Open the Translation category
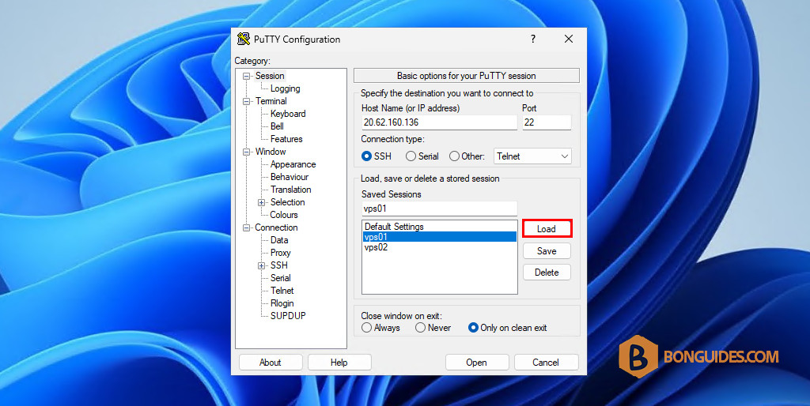The width and height of the screenshot is (810, 406). (291, 190)
